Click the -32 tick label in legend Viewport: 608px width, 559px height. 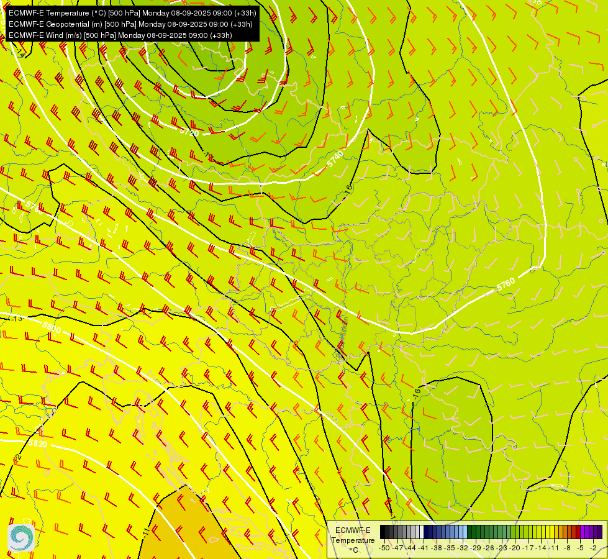coord(463,548)
